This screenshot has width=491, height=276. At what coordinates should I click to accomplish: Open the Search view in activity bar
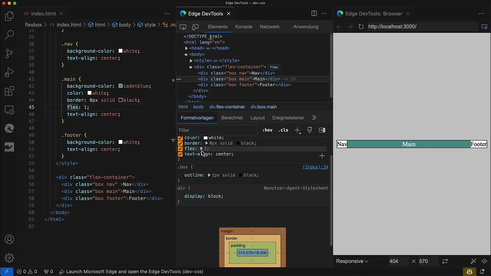tap(9, 35)
